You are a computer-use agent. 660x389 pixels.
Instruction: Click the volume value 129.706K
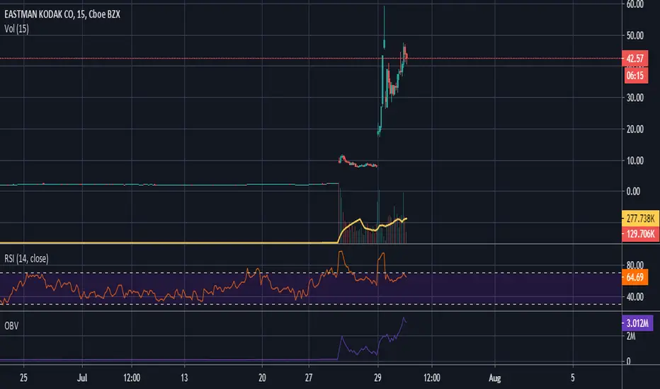coord(640,234)
